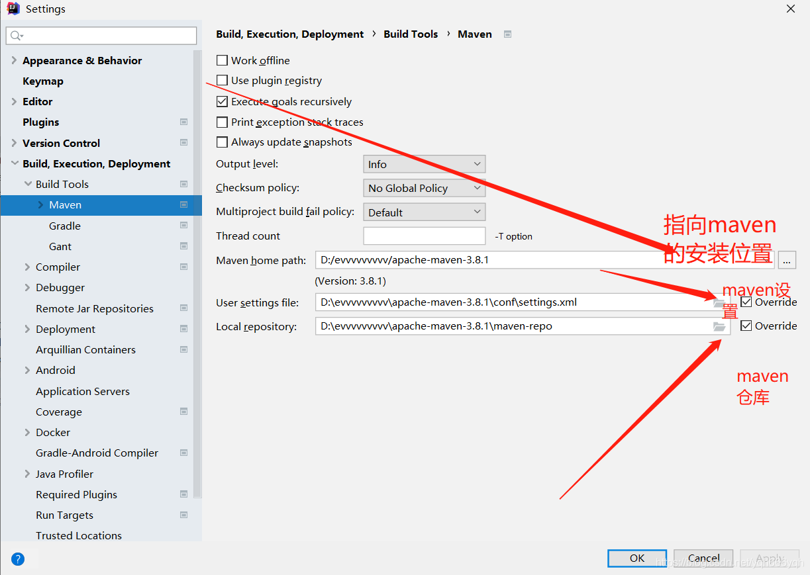Click project-level icon beside Version Control

[x=183, y=143]
